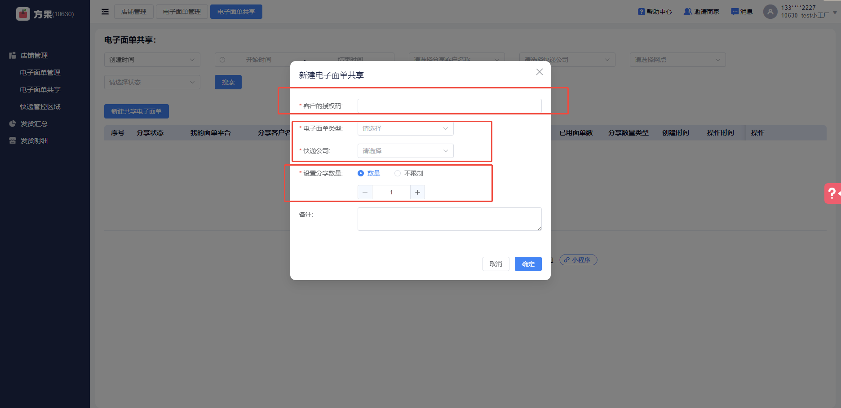Expand the account dropdown arrow at top right
841x408 pixels.
coord(835,12)
